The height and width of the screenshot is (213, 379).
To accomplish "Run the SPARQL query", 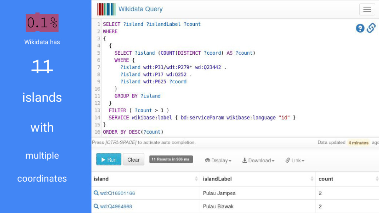I will coord(109,159).
